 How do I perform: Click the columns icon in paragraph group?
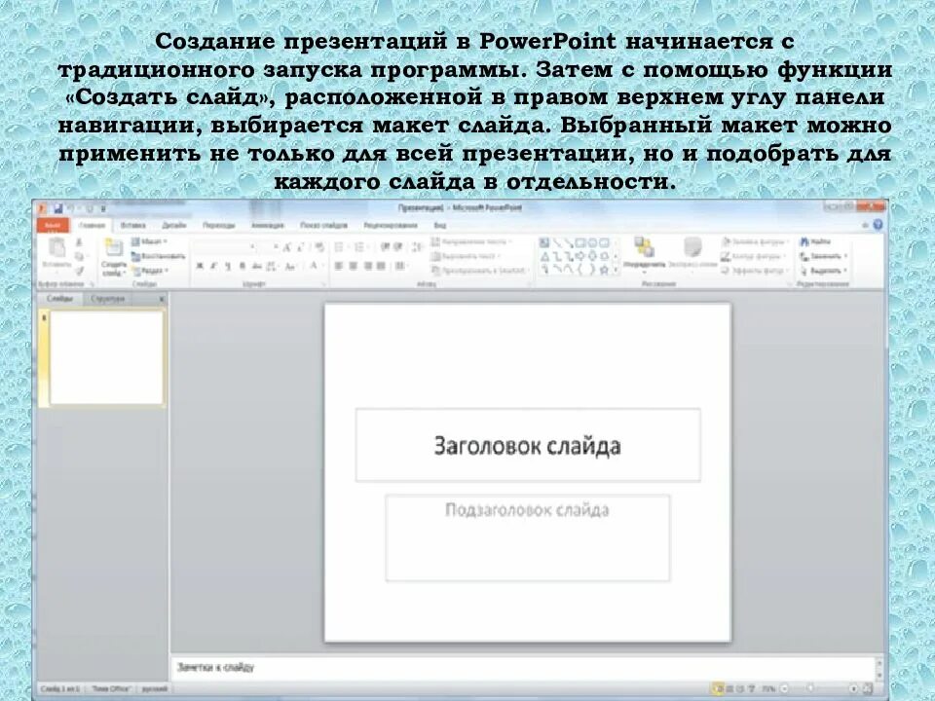point(400,266)
